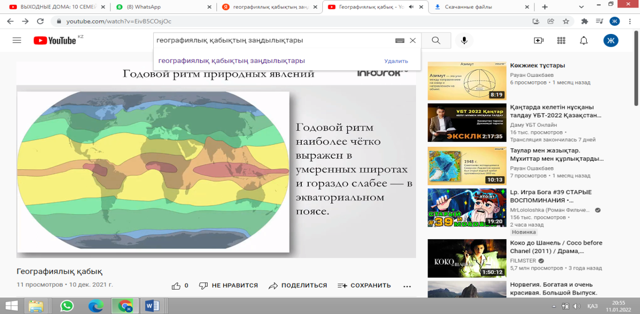The height and width of the screenshot is (314, 640).
Task: Open YouTube apps grid icon
Action: pyautogui.click(x=561, y=40)
